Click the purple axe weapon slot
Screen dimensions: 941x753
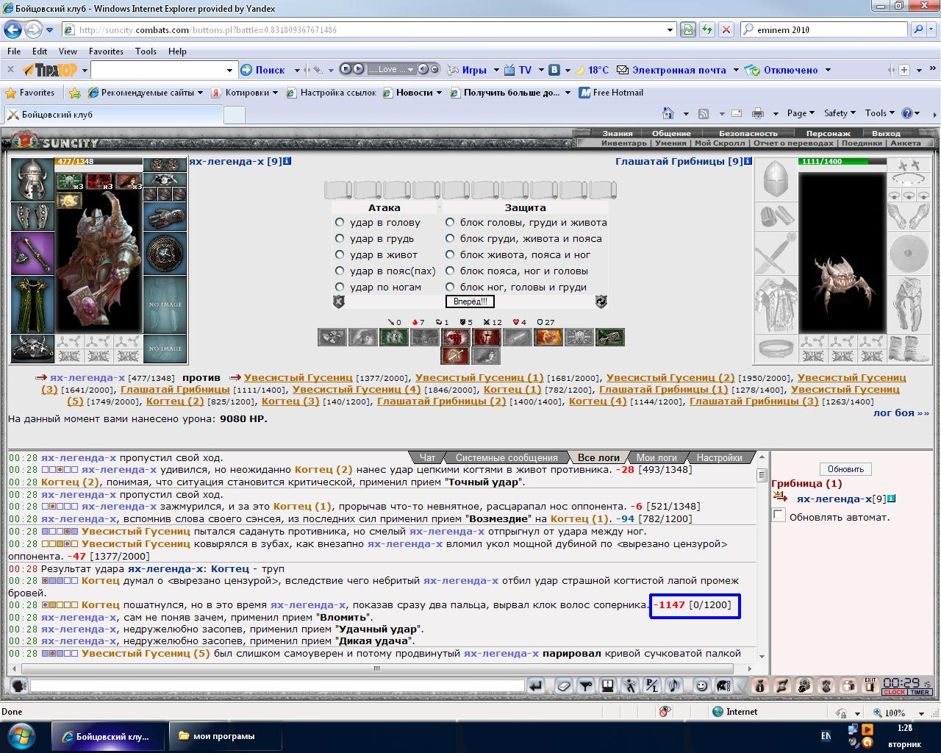pos(32,254)
